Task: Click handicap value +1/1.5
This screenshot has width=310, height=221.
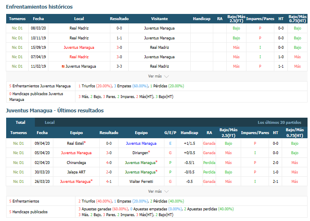Action: (189, 144)
